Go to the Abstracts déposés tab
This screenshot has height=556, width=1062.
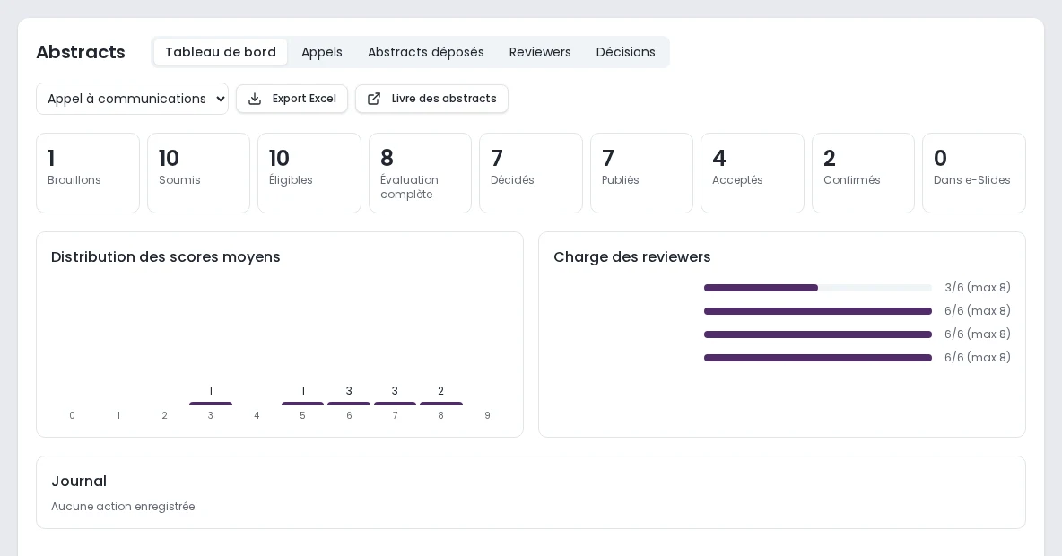point(426,52)
